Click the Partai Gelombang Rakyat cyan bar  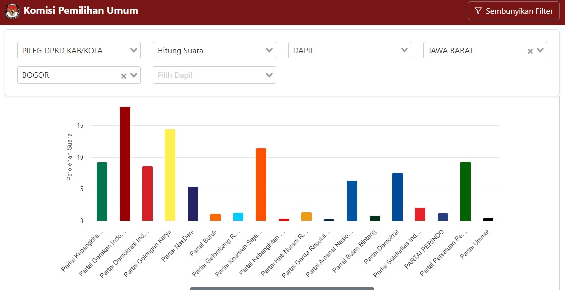(x=238, y=217)
